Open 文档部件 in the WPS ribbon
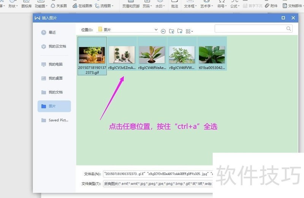 point(293,6)
